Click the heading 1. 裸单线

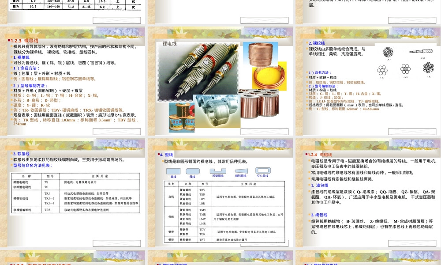(21, 57)
